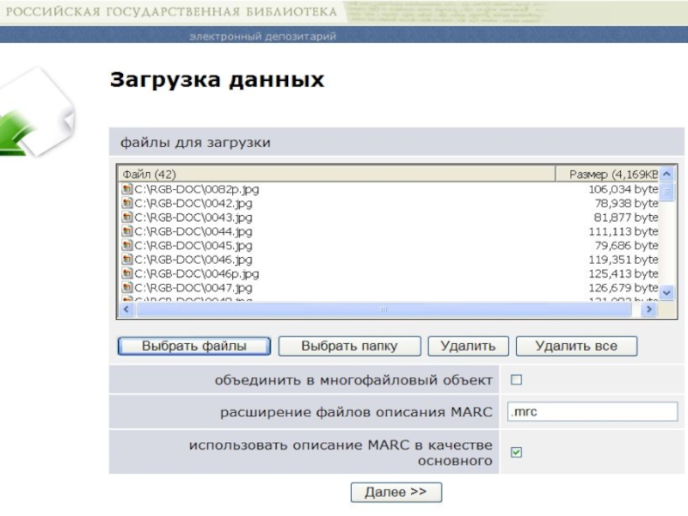This screenshot has height=516, width=688.
Task: Click 'Удалить все' to clear the list
Action: pos(576,347)
